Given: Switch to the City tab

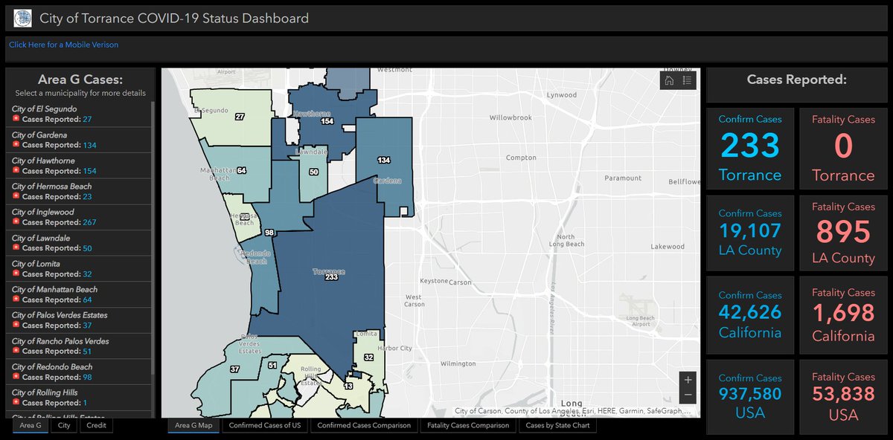Looking at the screenshot, I should tap(64, 426).
